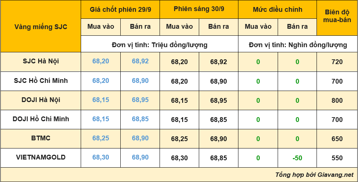358x182 pixels.
Task: Select the SJC Hà Nội row label
Action: pos(41,62)
